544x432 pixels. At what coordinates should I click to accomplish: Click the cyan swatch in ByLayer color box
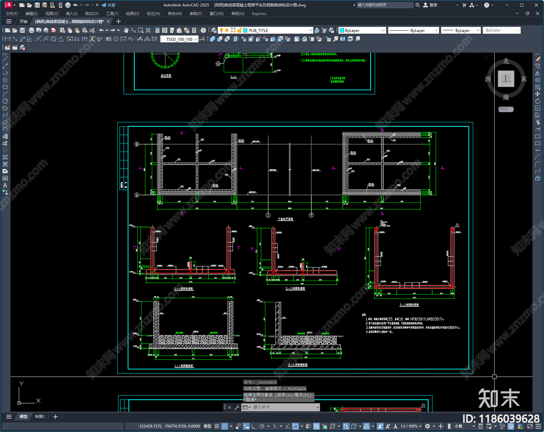[342, 30]
